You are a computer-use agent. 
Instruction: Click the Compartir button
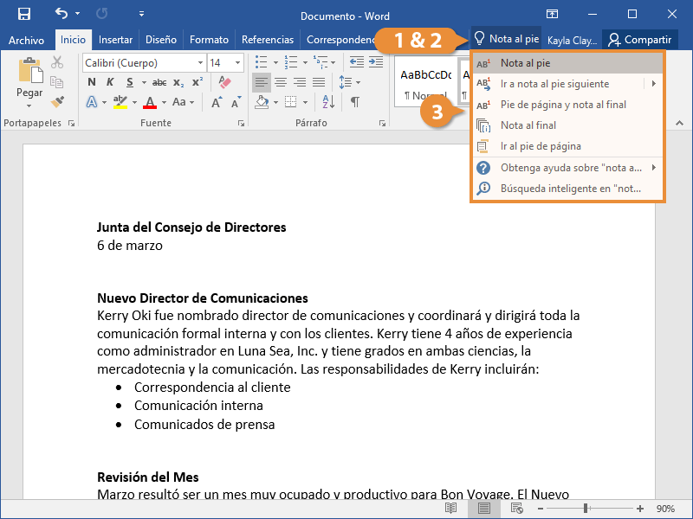coord(639,40)
